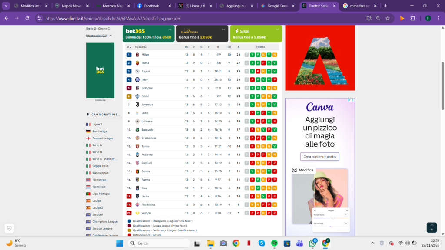
Task: Open the page zoom magnifier icon
Action: 378,18
